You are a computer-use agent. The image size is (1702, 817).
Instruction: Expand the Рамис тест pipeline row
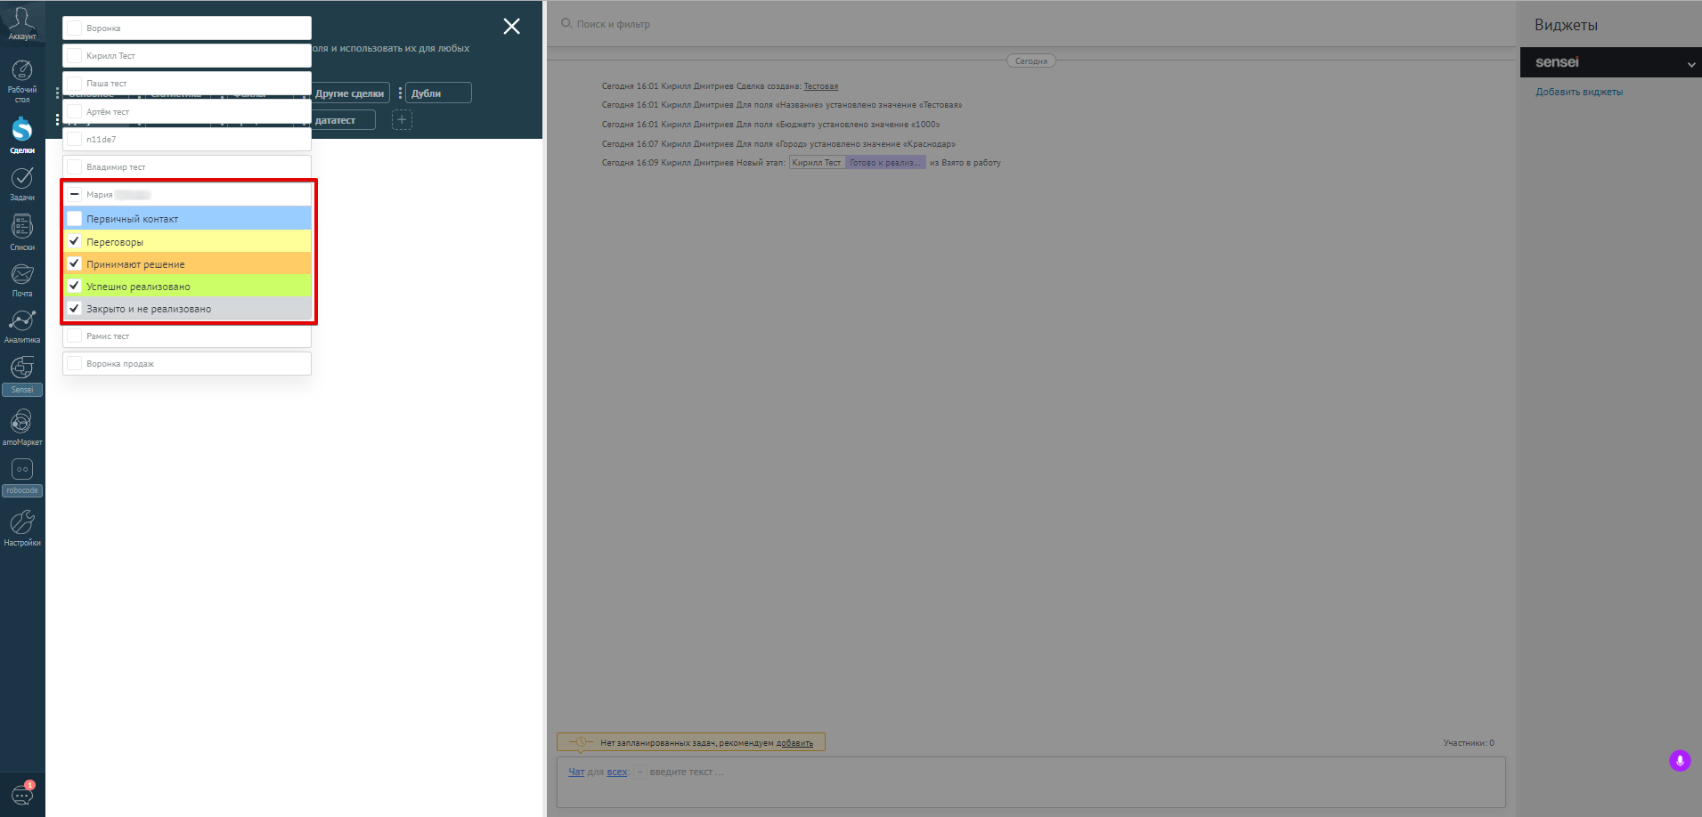point(187,336)
